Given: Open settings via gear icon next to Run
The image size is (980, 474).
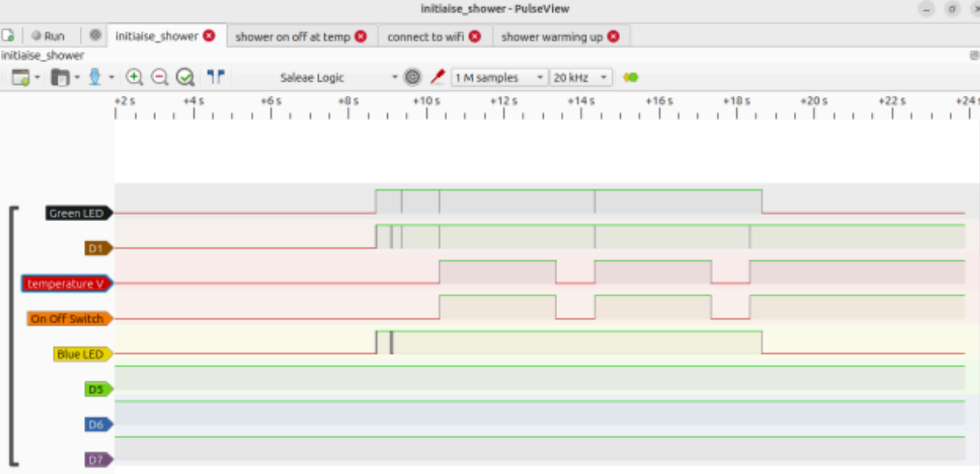Looking at the screenshot, I should (x=95, y=36).
